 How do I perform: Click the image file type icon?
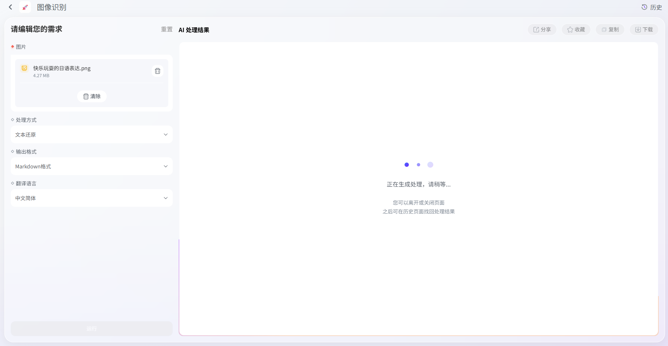(24, 68)
